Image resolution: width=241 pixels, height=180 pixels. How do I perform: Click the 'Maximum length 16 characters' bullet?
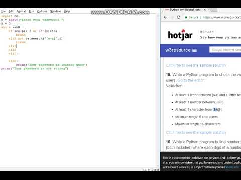tap(198, 124)
